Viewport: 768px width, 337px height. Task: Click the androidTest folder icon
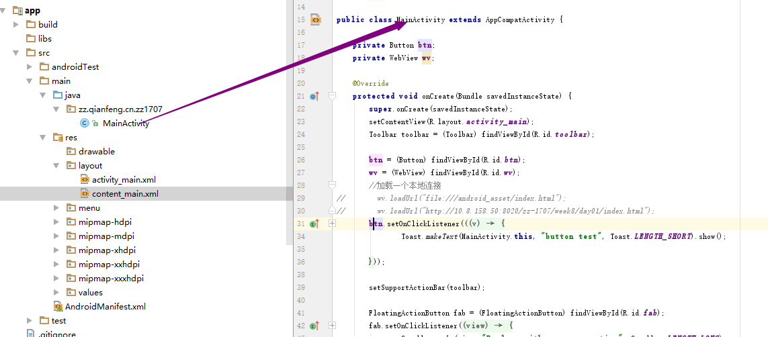[x=44, y=67]
